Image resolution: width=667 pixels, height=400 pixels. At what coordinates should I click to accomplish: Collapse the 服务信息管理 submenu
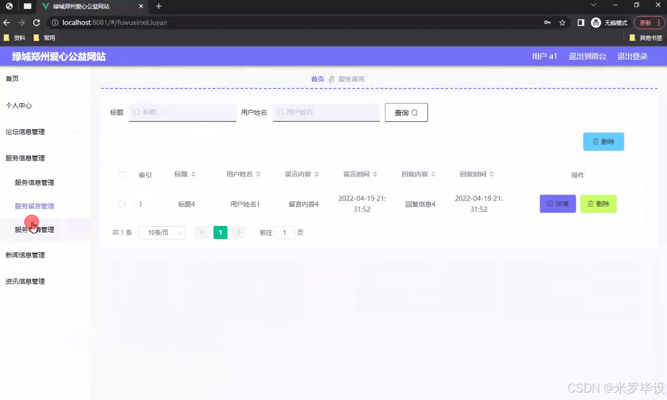[25, 158]
